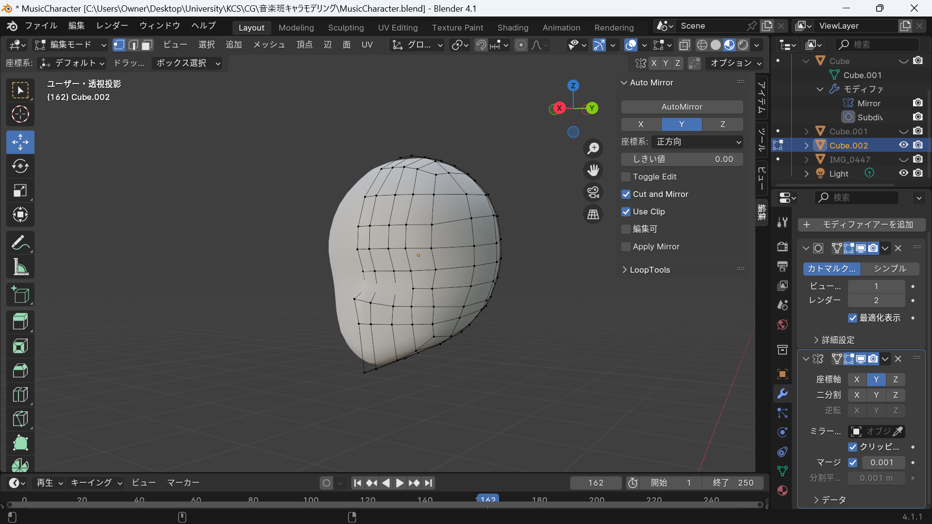Activate the Annotate pencil tool
The image size is (932, 524).
(20, 243)
